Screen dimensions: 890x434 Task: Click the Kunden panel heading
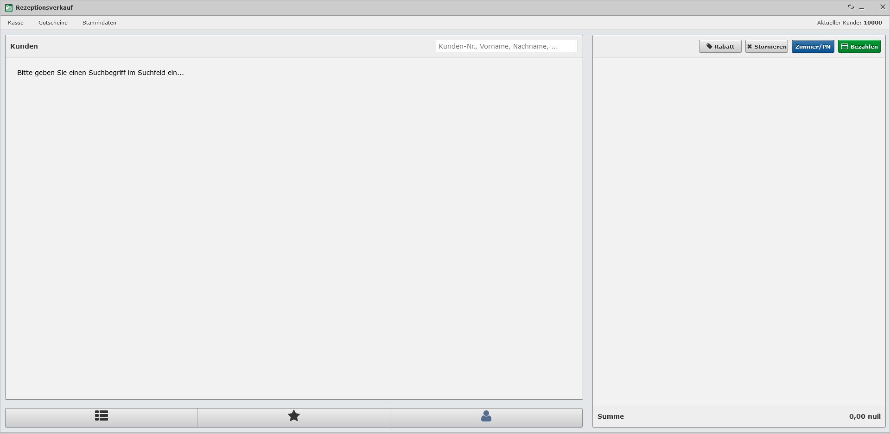click(24, 46)
